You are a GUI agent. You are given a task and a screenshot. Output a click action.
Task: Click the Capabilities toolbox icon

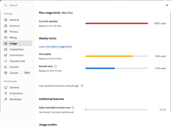6,49
